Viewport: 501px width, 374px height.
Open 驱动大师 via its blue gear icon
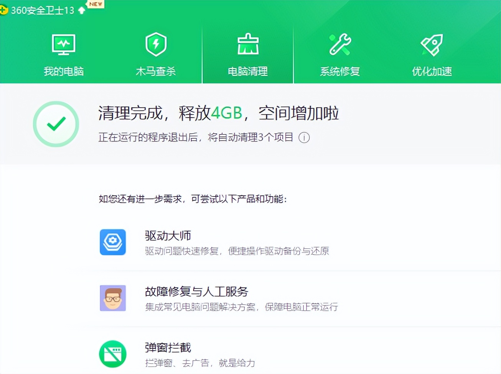(x=112, y=241)
